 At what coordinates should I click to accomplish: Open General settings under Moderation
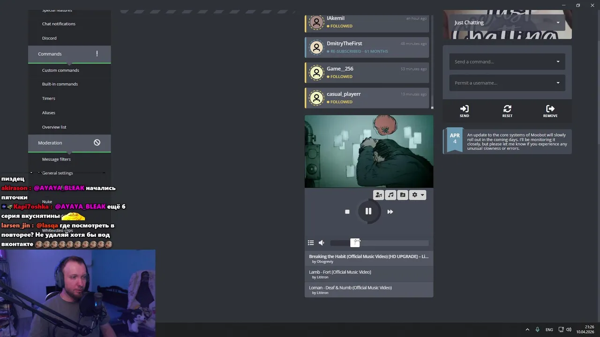[x=58, y=173]
